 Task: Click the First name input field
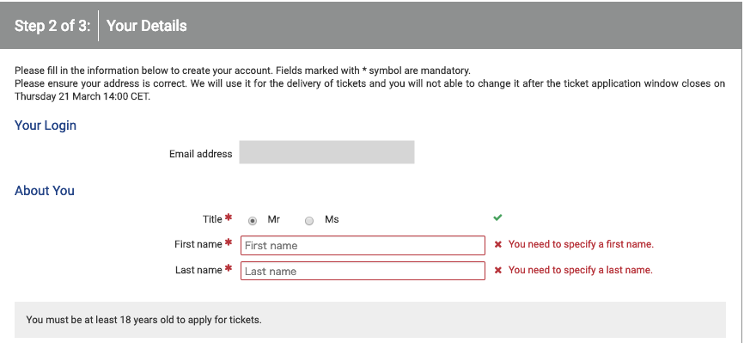(x=363, y=246)
